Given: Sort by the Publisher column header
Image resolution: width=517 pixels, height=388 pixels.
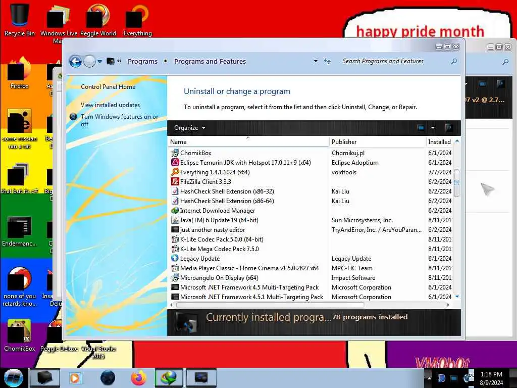Looking at the screenshot, I should (x=378, y=142).
